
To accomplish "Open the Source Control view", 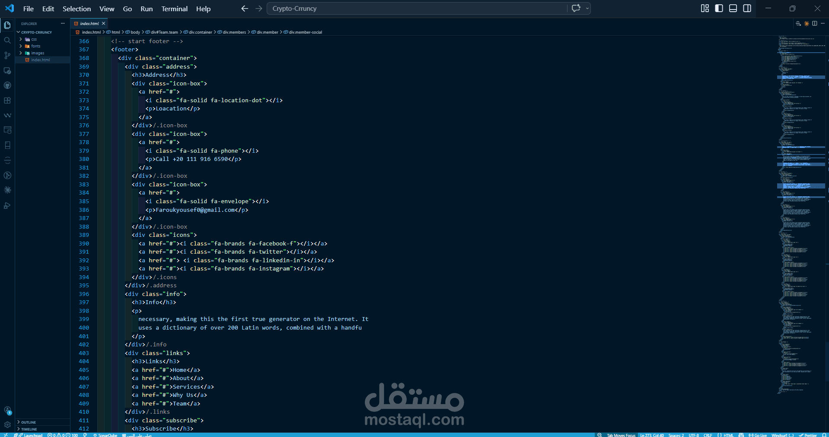I will click(x=7, y=55).
